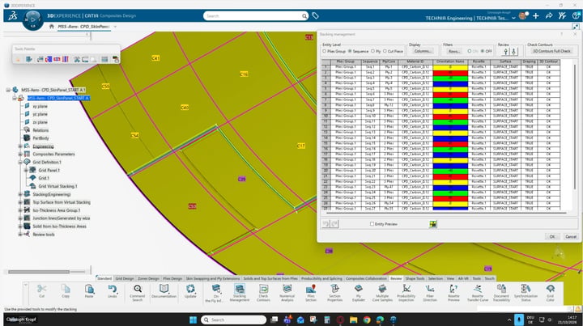Image resolution: width=583 pixels, height=326 pixels.
Task: Switch to the Grid Design tab
Action: coord(124,278)
